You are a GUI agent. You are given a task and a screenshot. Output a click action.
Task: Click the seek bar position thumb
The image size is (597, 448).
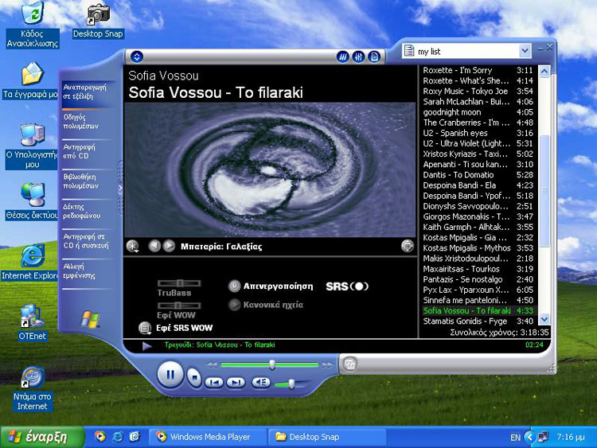pyautogui.click(x=272, y=364)
